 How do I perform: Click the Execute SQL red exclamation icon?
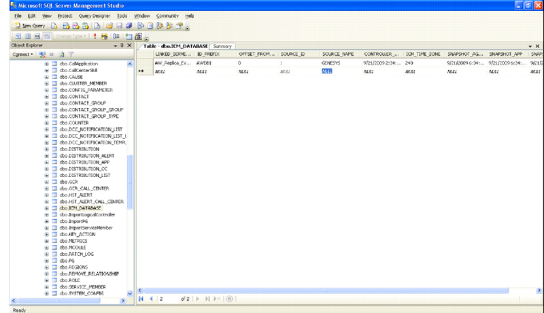tap(95, 36)
